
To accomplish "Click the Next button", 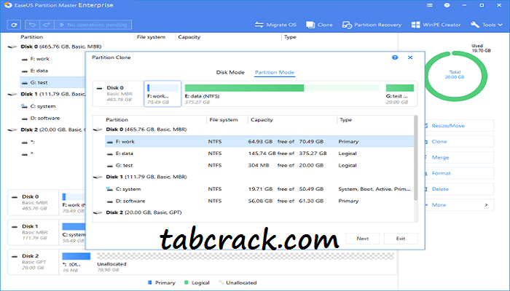I will click(362, 239).
